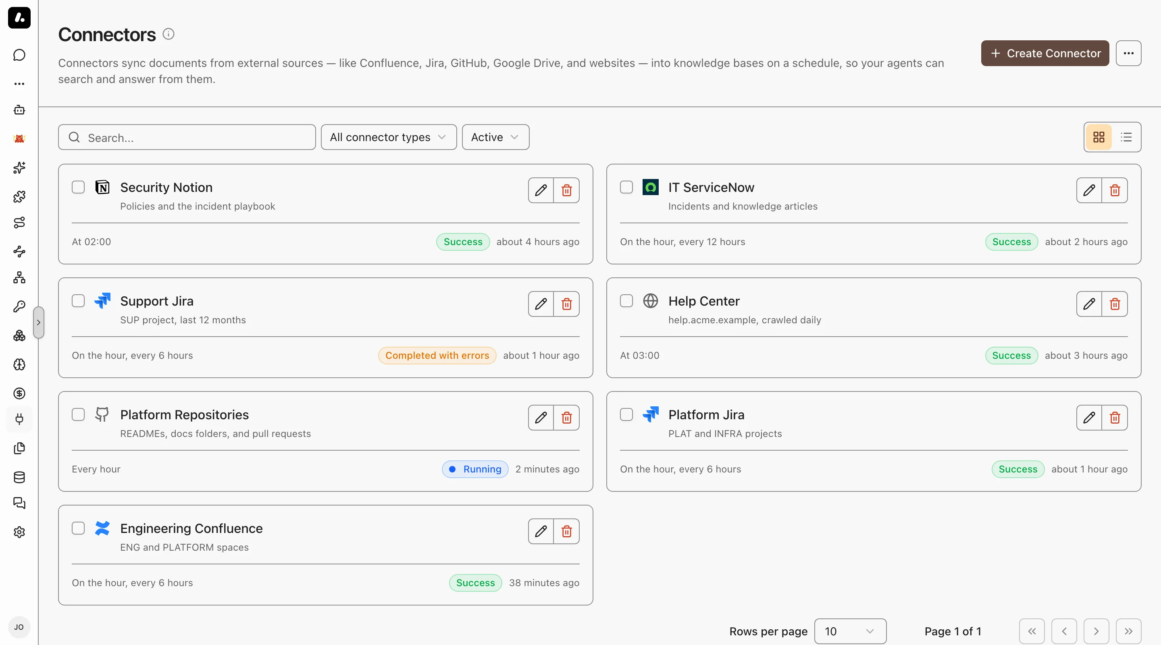This screenshot has width=1161, height=645.
Task: Switch to grid view
Action: (1099, 137)
